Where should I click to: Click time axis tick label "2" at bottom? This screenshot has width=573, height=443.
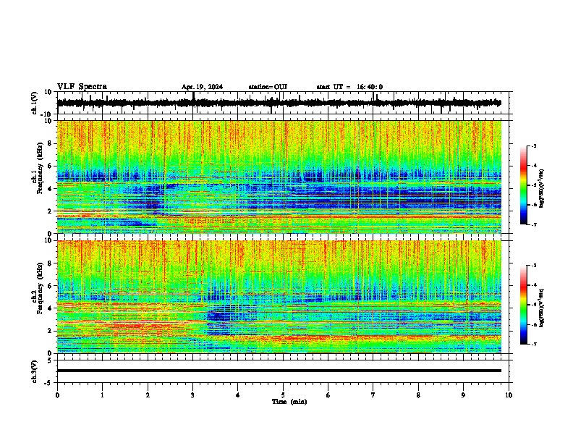[148, 395]
